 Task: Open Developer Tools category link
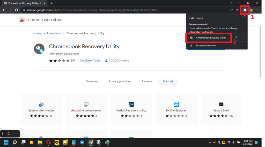(x=90, y=61)
